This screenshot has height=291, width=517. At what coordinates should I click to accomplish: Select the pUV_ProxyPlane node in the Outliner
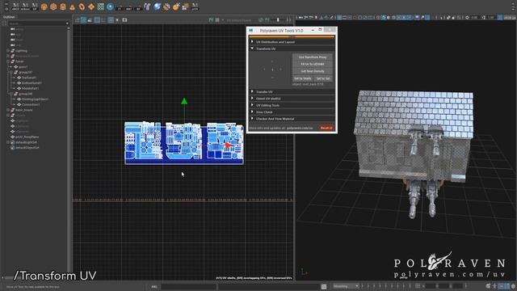coord(27,137)
